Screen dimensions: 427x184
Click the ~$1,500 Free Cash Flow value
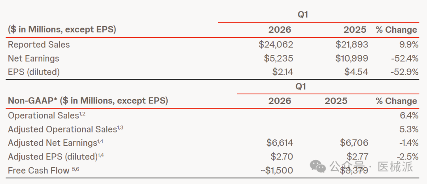[277, 171]
